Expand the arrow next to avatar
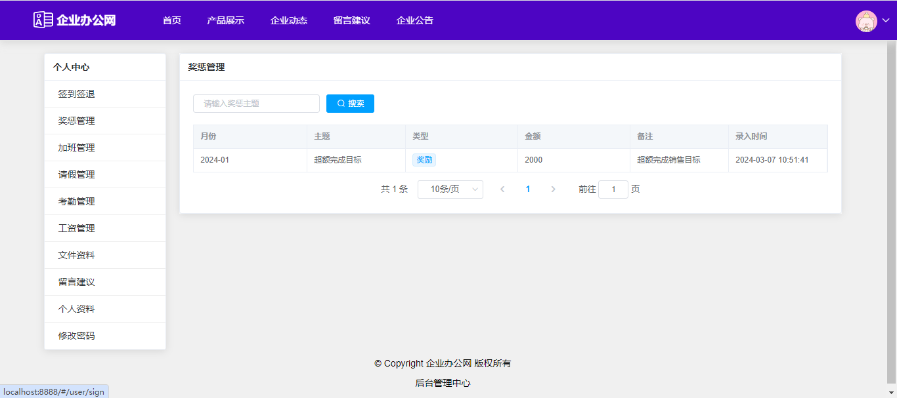This screenshot has width=897, height=398. point(886,20)
